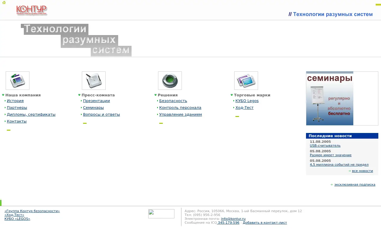
Task: Expand the Решения heading
Action: pos(168,95)
